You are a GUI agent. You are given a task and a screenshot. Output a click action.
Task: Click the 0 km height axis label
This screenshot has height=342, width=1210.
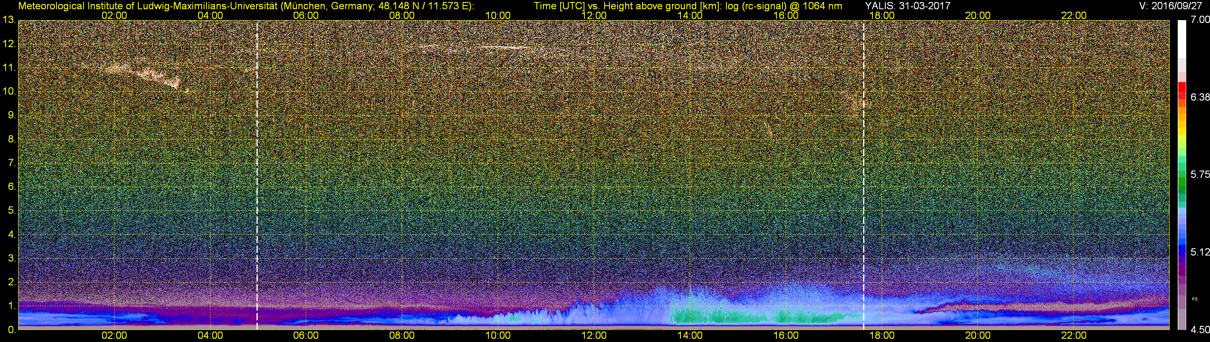[x=11, y=330]
